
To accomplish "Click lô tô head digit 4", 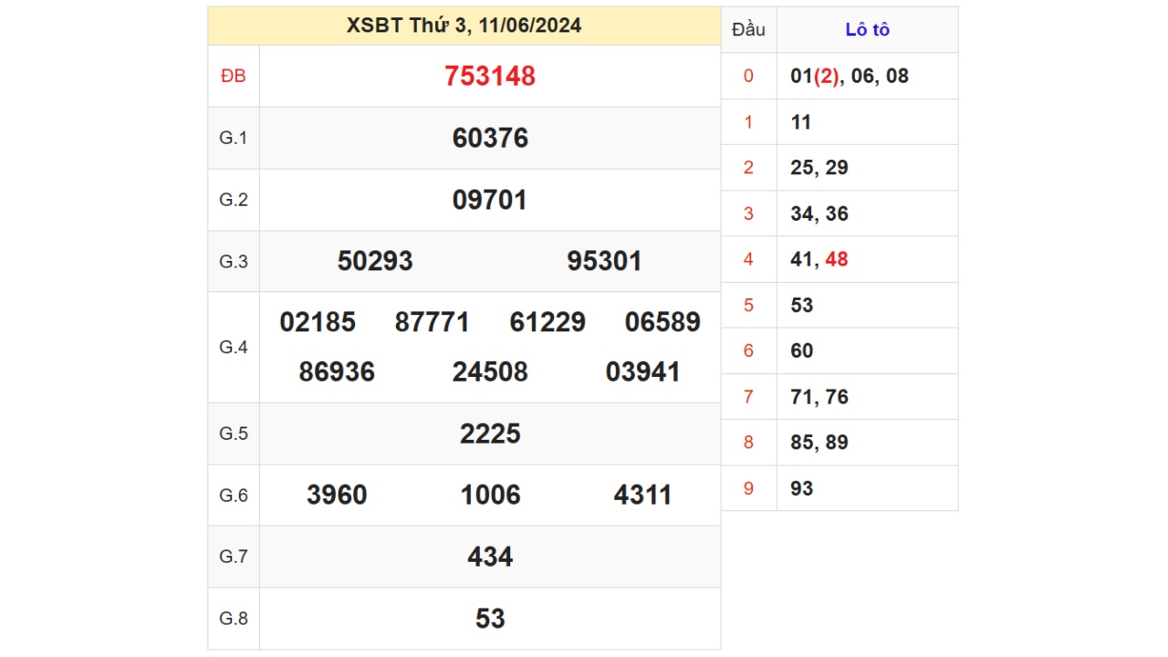I will pyautogui.click(x=748, y=259).
